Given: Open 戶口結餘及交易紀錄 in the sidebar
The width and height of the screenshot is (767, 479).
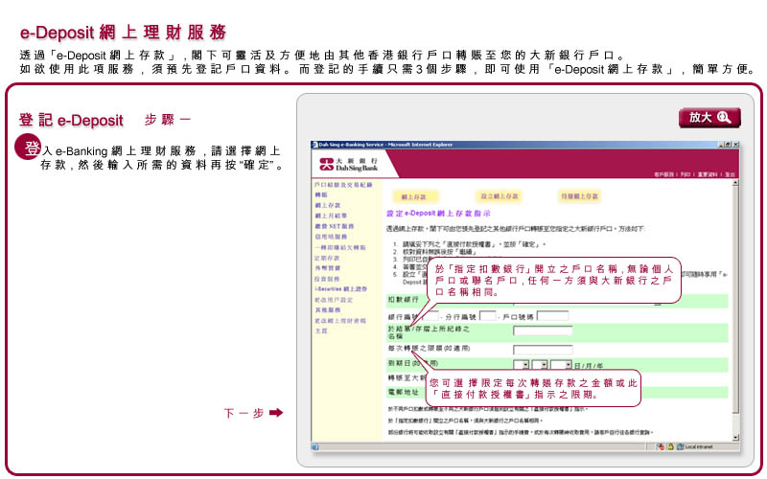Looking at the screenshot, I should tap(343, 185).
